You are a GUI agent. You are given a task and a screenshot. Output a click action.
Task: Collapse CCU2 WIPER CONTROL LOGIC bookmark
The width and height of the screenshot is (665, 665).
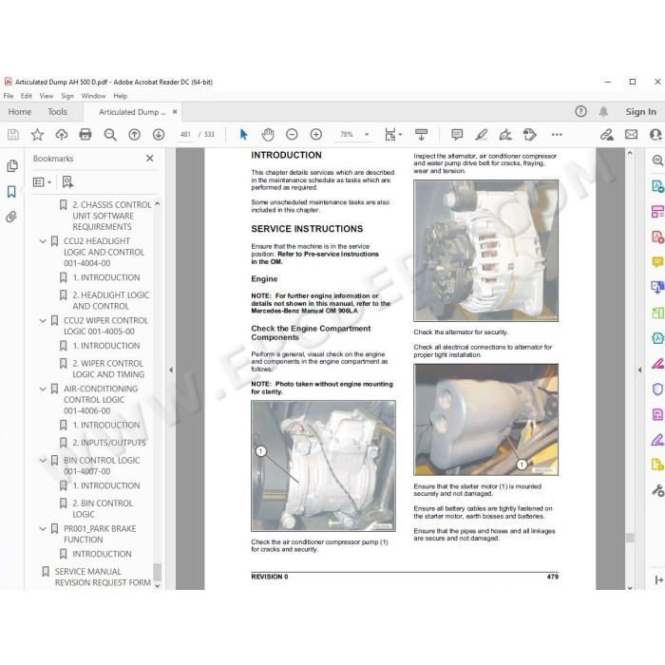tap(43, 321)
